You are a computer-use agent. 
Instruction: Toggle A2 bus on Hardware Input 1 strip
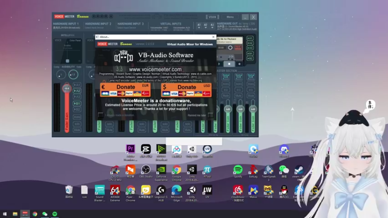(x=77, y=91)
